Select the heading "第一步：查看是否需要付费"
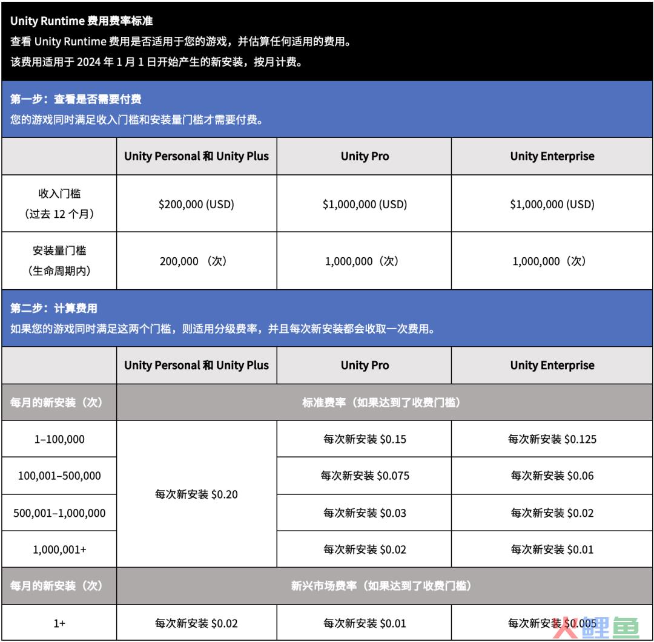Image resolution: width=654 pixels, height=642 pixels. tap(76, 99)
